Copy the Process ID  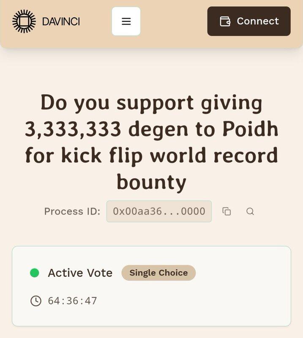click(x=227, y=211)
